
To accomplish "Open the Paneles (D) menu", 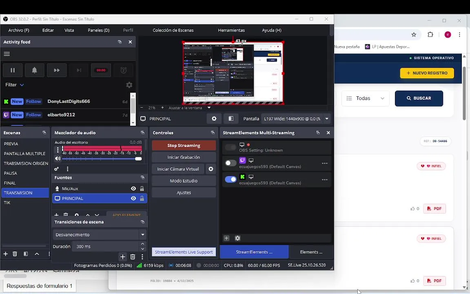I will pos(98,30).
